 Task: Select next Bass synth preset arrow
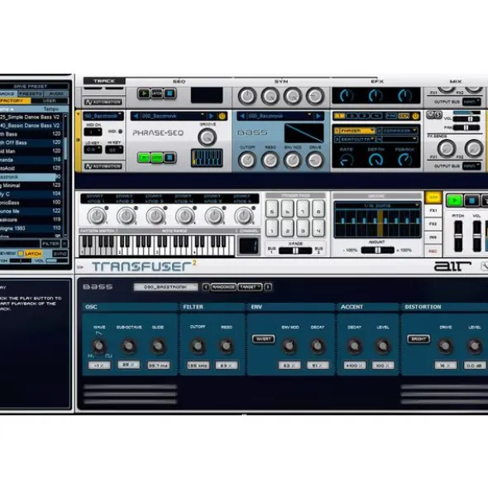[318, 117]
